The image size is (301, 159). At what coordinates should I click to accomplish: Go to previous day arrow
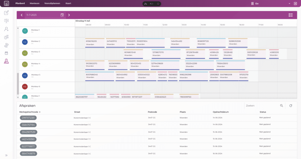pos(21,15)
